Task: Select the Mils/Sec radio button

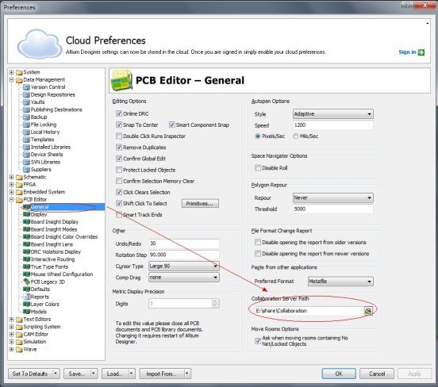Action: (295, 136)
